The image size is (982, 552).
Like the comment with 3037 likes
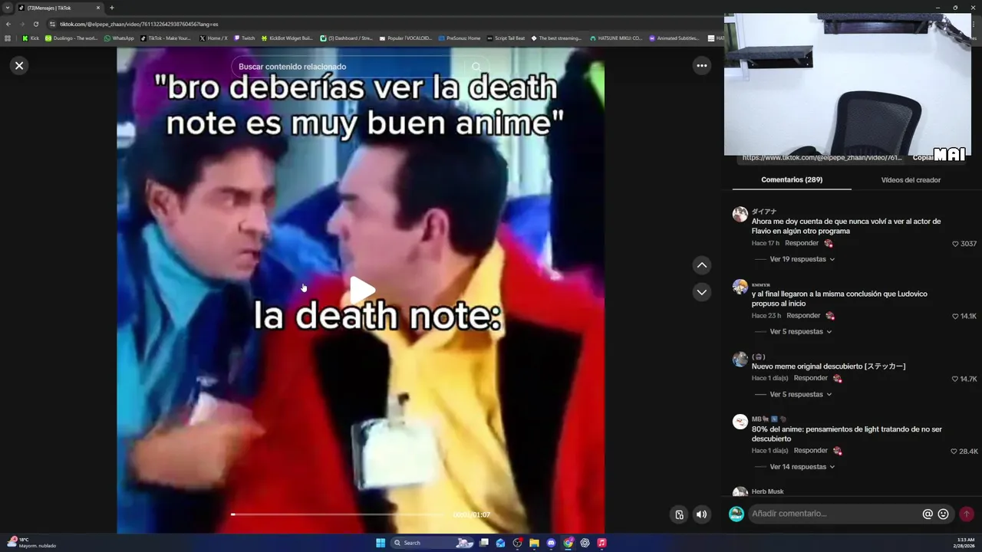click(955, 244)
